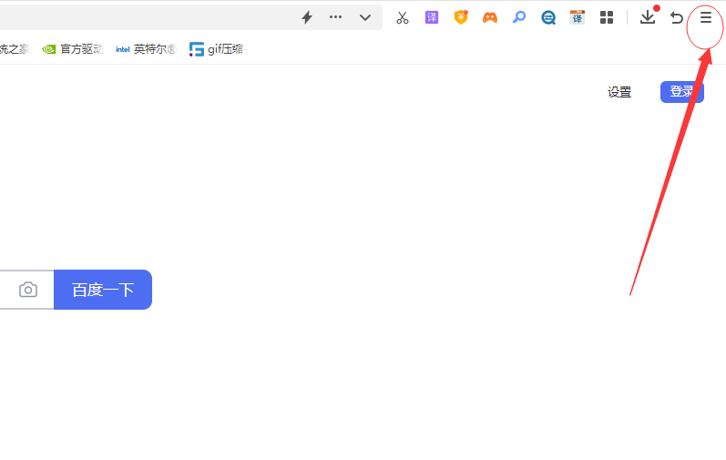Viewport: 726px width, 460px height.
Task: Expand the address bar dropdown chevron
Action: pos(365,17)
